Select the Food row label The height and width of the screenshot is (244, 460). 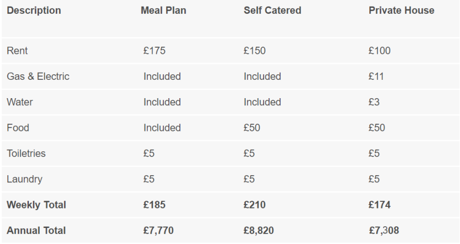coord(18,128)
